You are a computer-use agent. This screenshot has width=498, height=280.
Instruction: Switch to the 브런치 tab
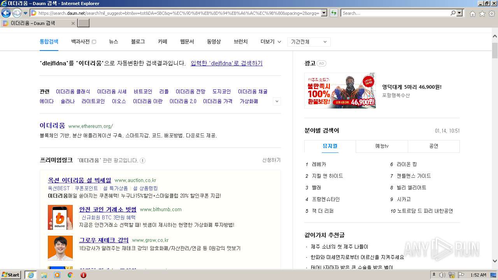[x=241, y=42]
